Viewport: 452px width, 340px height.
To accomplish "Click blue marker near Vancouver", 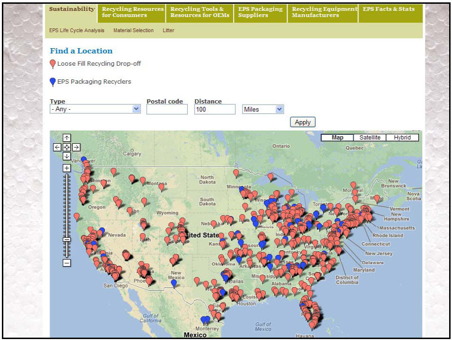I will pos(84,159).
